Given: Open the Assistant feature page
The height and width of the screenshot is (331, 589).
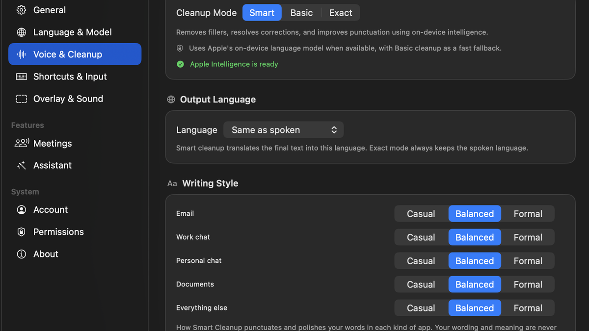Looking at the screenshot, I should click(75, 165).
